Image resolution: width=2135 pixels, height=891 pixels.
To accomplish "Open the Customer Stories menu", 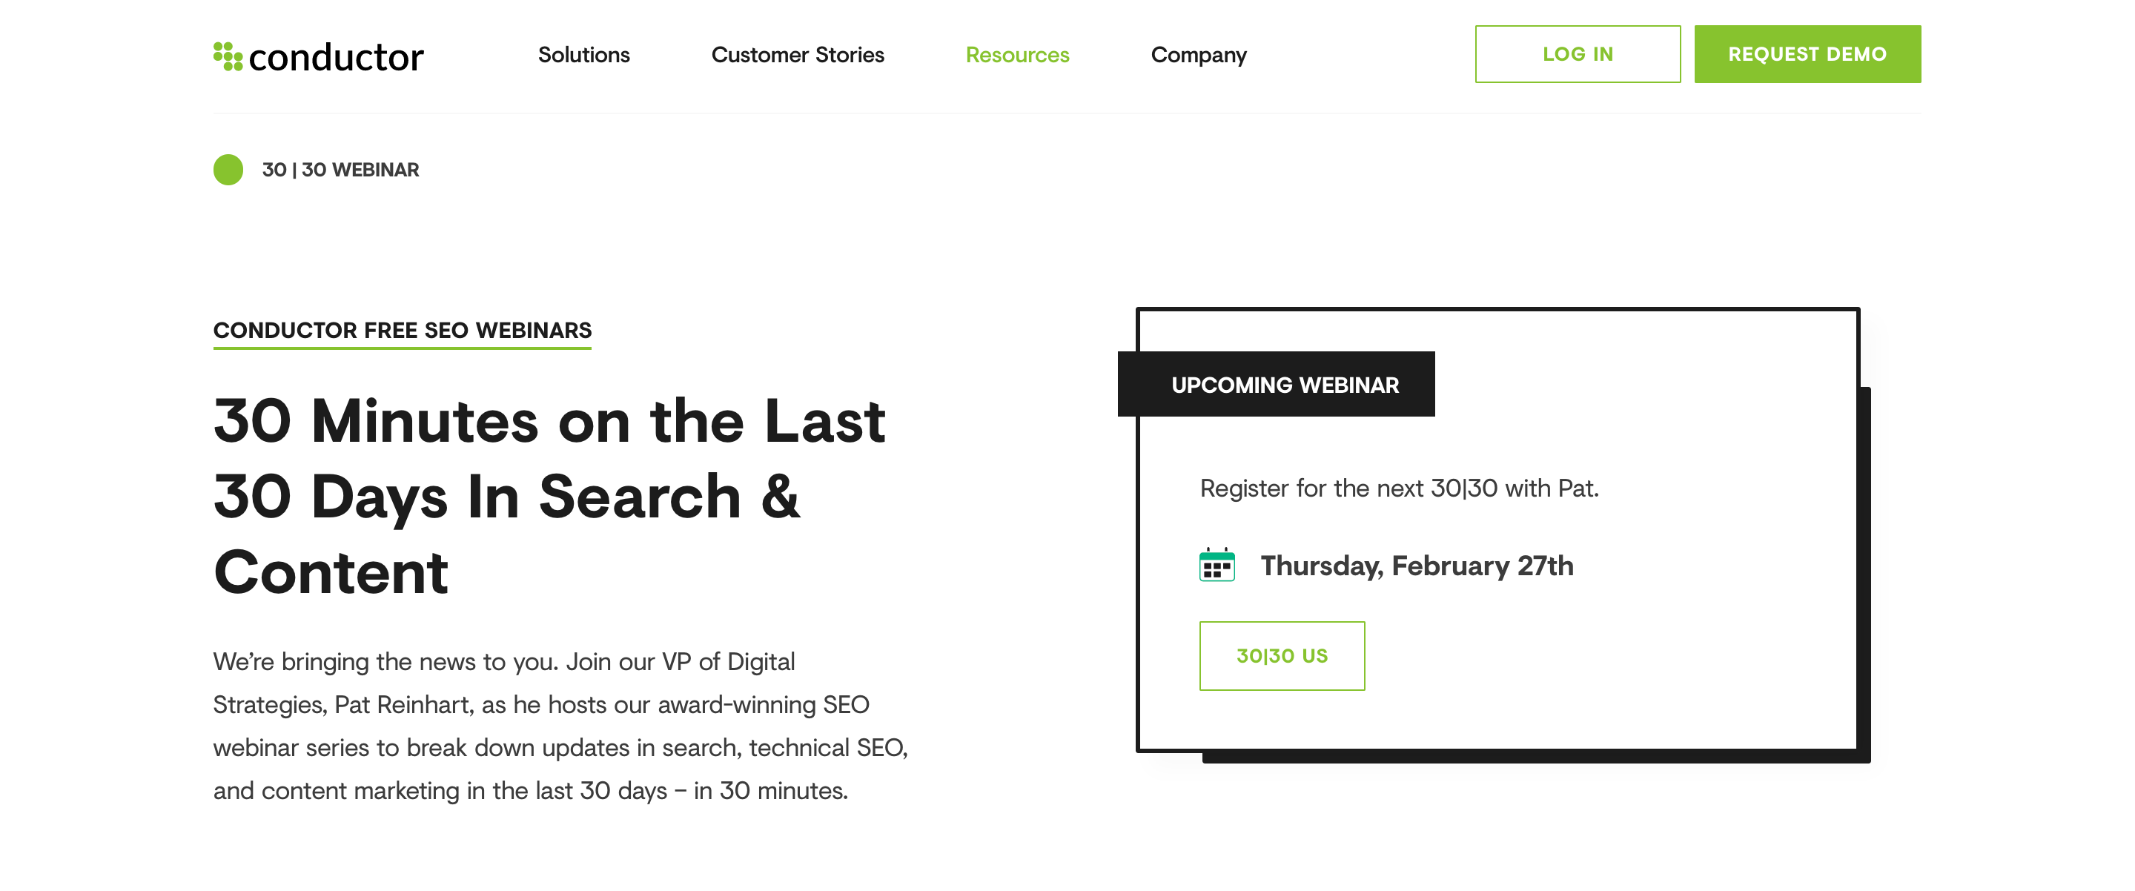I will pyautogui.click(x=798, y=55).
